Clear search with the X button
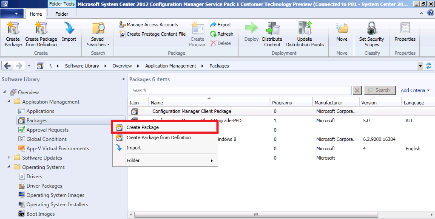This screenshot has width=435, height=219. 357,90
